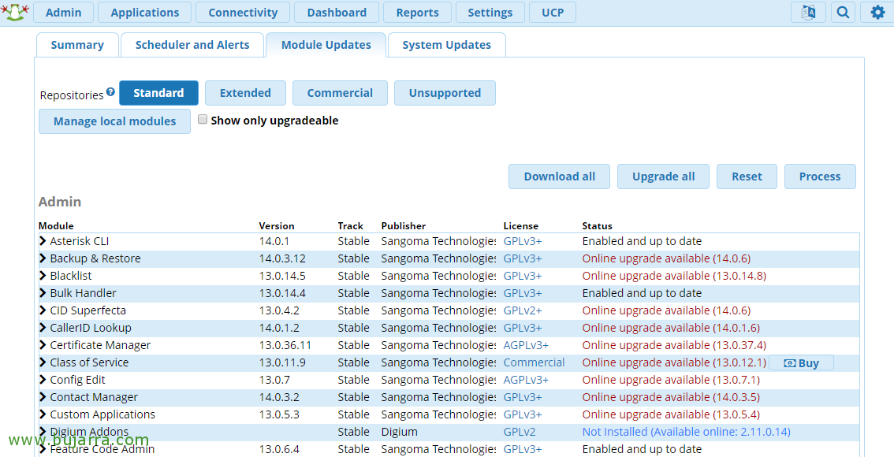Click the Repositories help question icon
Screen dimensions: 894x457
point(110,91)
